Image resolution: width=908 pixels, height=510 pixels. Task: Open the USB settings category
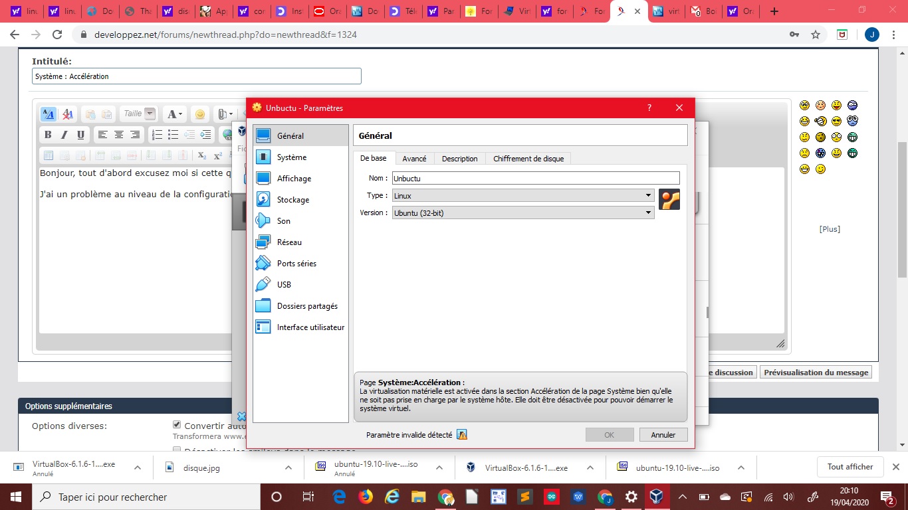point(300,285)
